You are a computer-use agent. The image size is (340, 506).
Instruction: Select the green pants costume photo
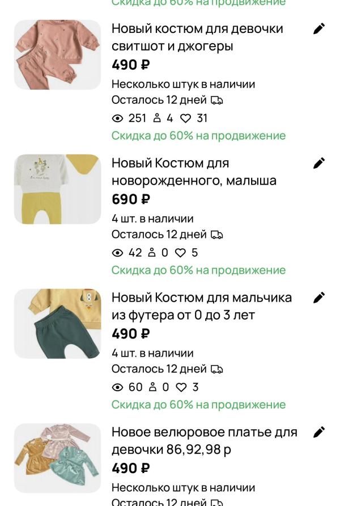pos(57,323)
